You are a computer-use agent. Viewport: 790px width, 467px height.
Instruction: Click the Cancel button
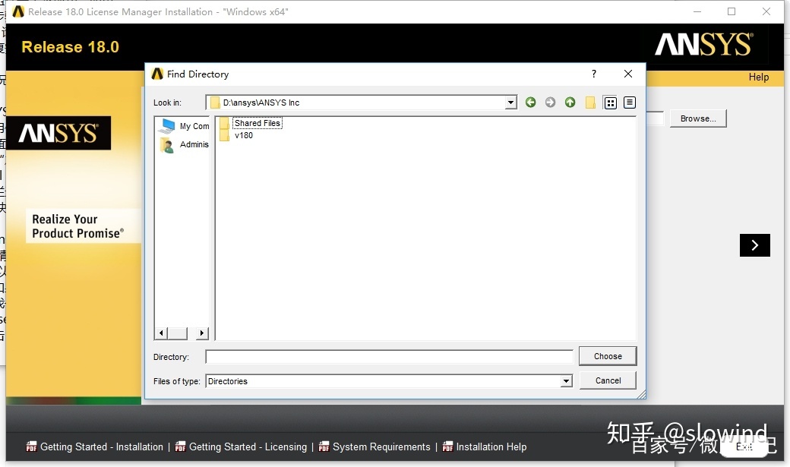(x=608, y=380)
